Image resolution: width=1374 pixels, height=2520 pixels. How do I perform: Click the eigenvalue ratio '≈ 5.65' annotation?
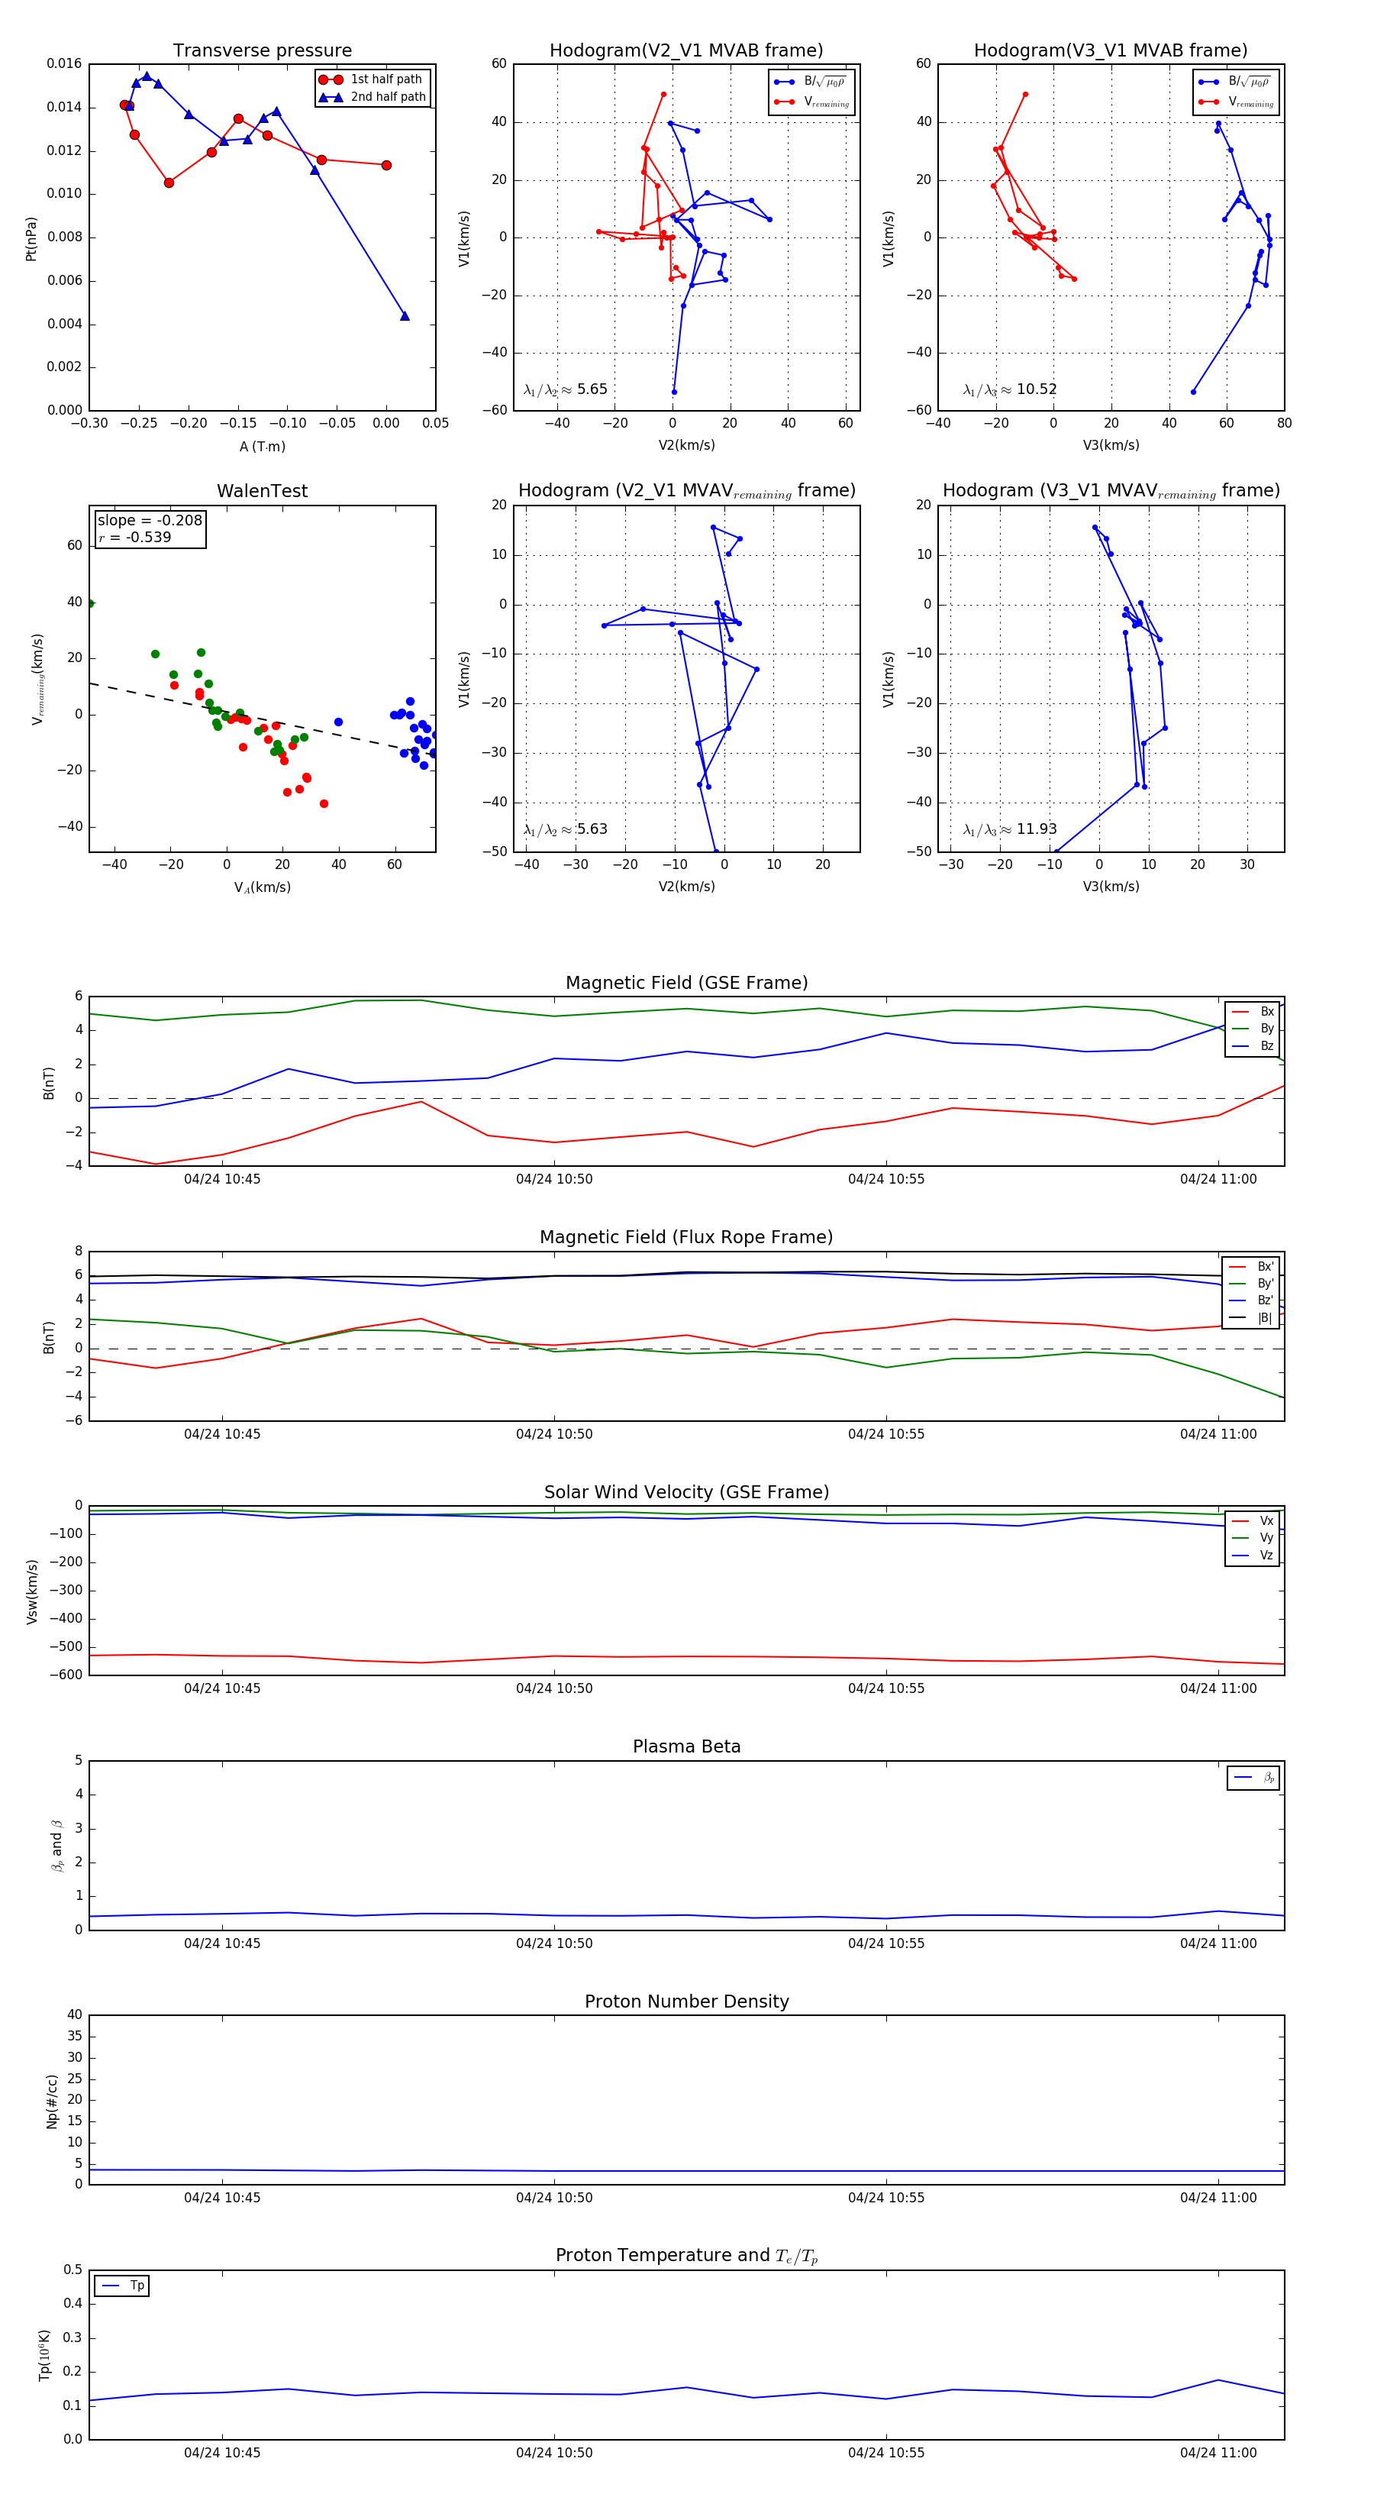pyautogui.click(x=565, y=389)
